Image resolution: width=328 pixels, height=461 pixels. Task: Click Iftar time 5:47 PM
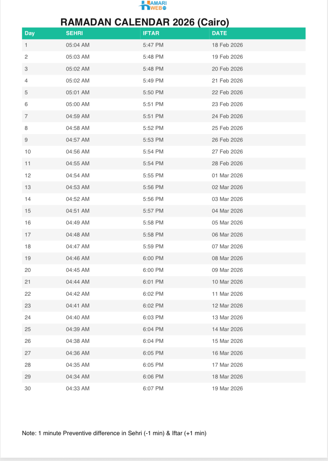coord(153,45)
